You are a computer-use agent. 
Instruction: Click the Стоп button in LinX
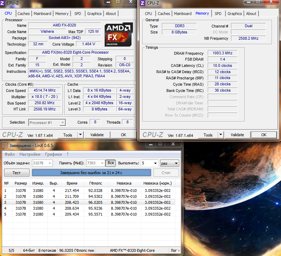tap(166, 173)
